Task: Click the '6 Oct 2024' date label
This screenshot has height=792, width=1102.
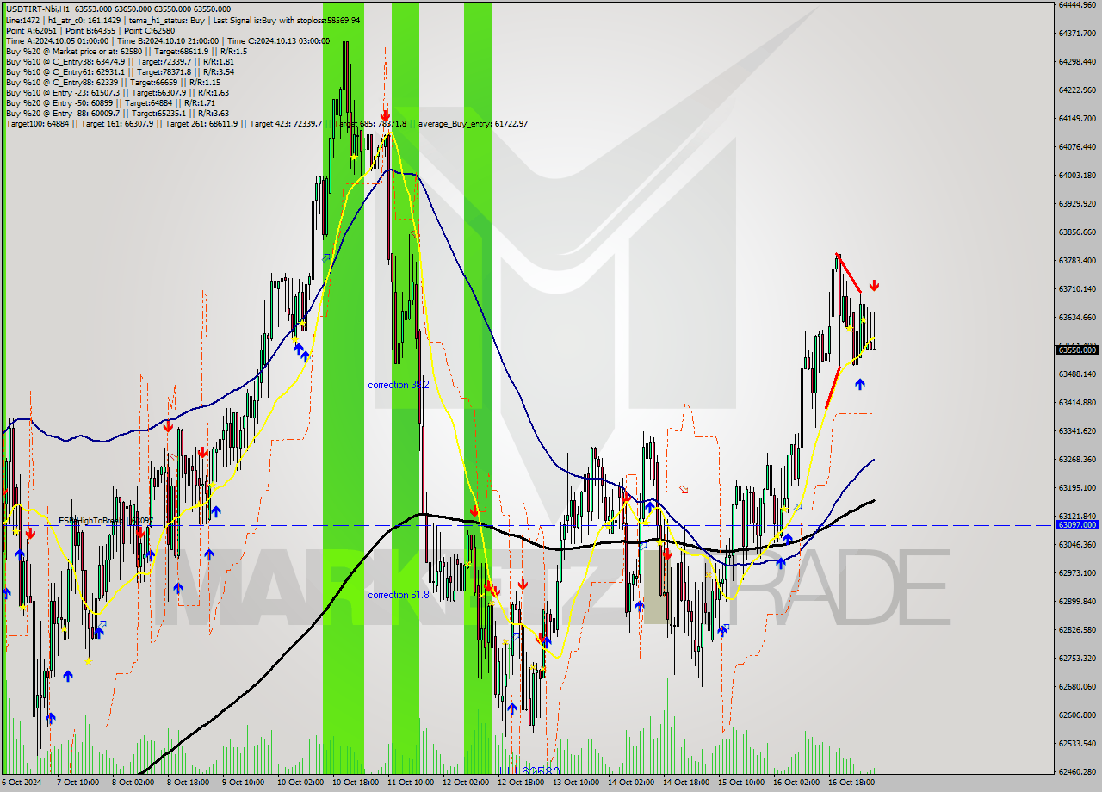Action: tap(22, 783)
